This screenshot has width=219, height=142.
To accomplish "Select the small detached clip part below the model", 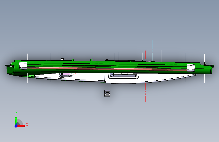I will [x=107, y=93].
